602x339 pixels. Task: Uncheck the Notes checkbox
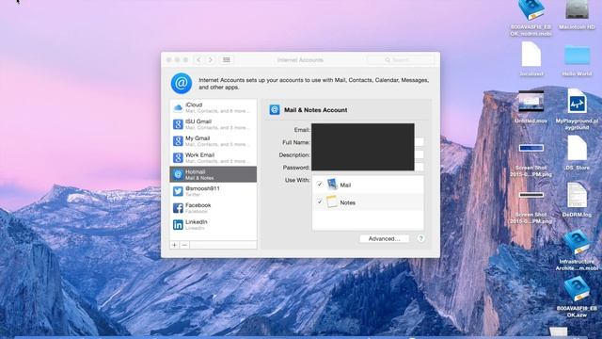[x=320, y=202]
